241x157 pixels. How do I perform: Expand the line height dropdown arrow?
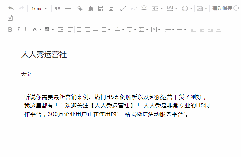(147, 30)
